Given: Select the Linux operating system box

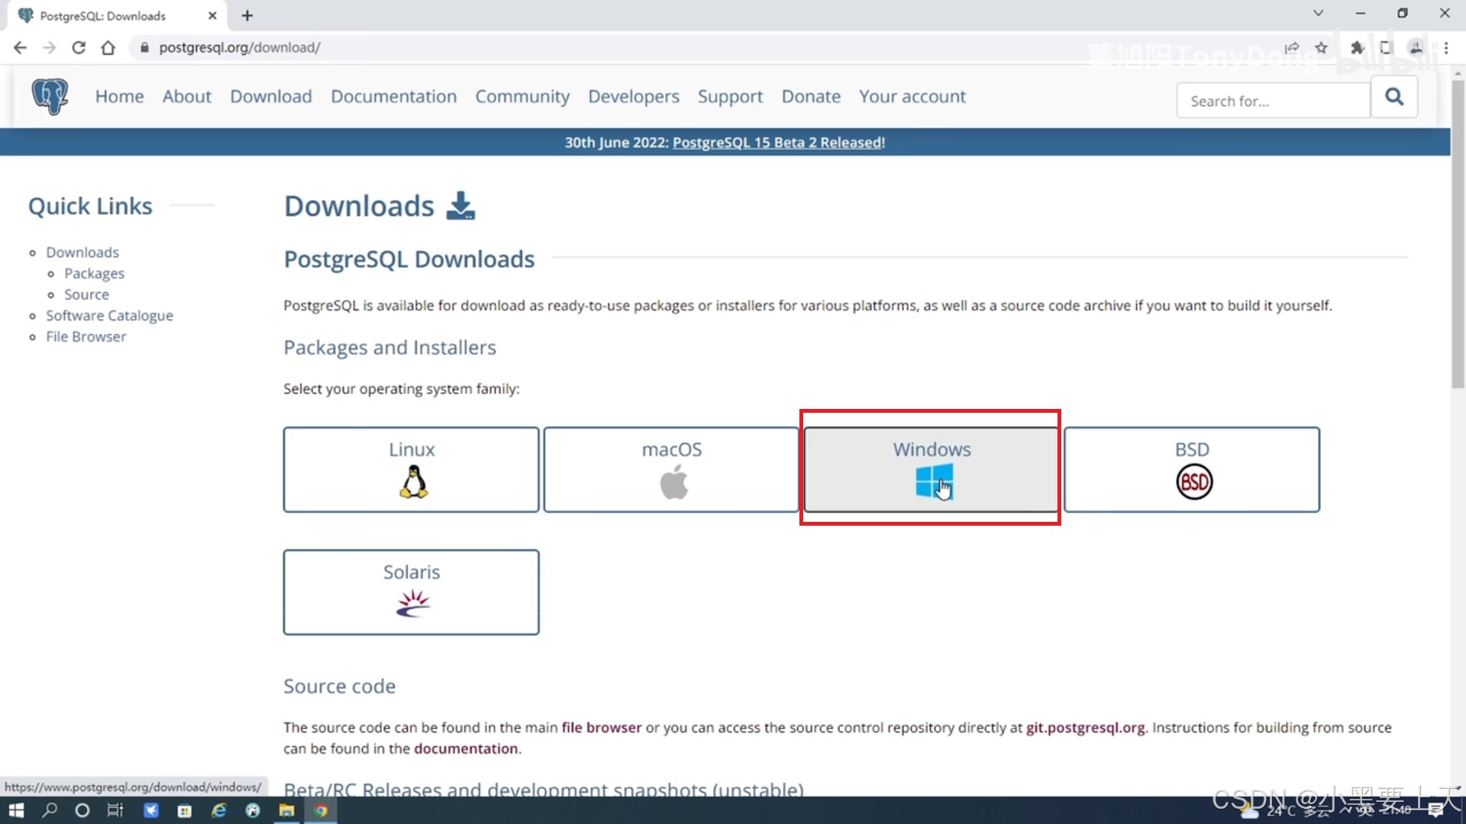Looking at the screenshot, I should (411, 469).
